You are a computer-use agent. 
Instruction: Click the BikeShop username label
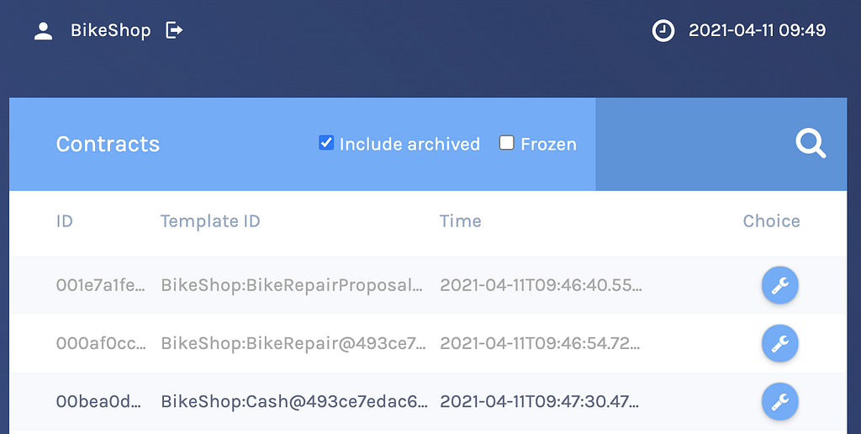110,31
